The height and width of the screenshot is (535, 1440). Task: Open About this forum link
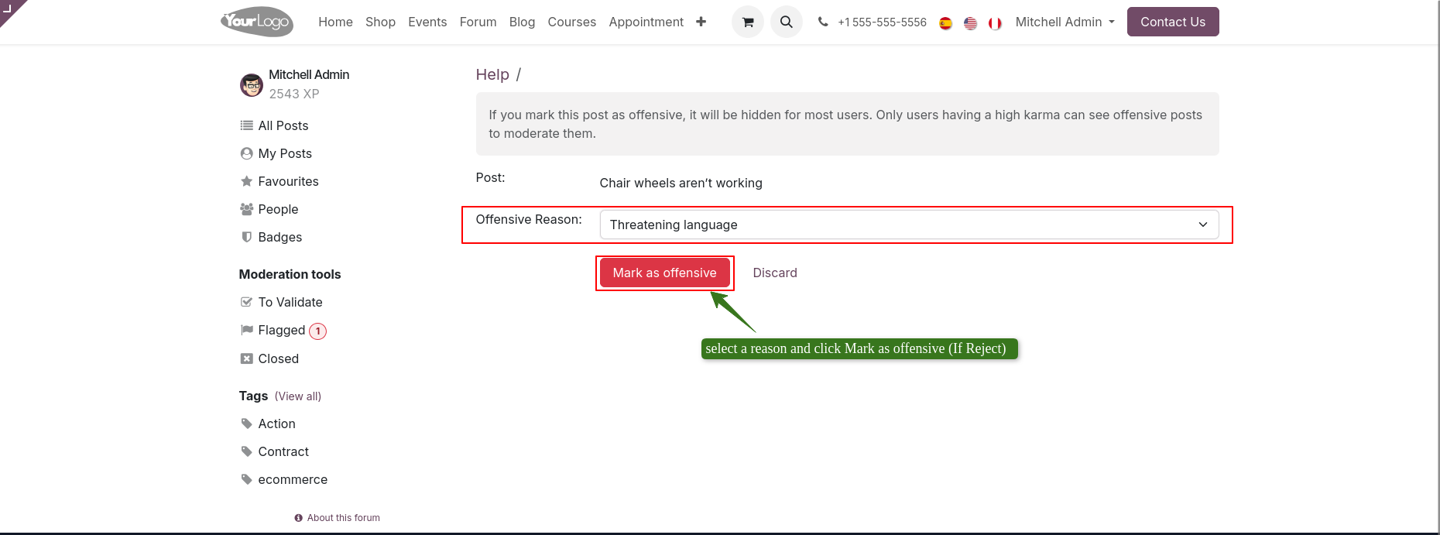(x=343, y=518)
